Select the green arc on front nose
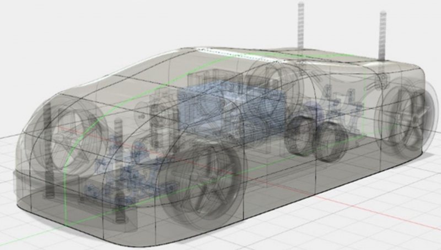Viewport: 441px width, 250px height. tap(67, 165)
